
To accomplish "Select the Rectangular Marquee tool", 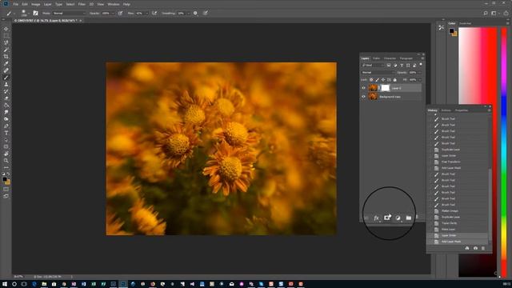I will (6, 35).
